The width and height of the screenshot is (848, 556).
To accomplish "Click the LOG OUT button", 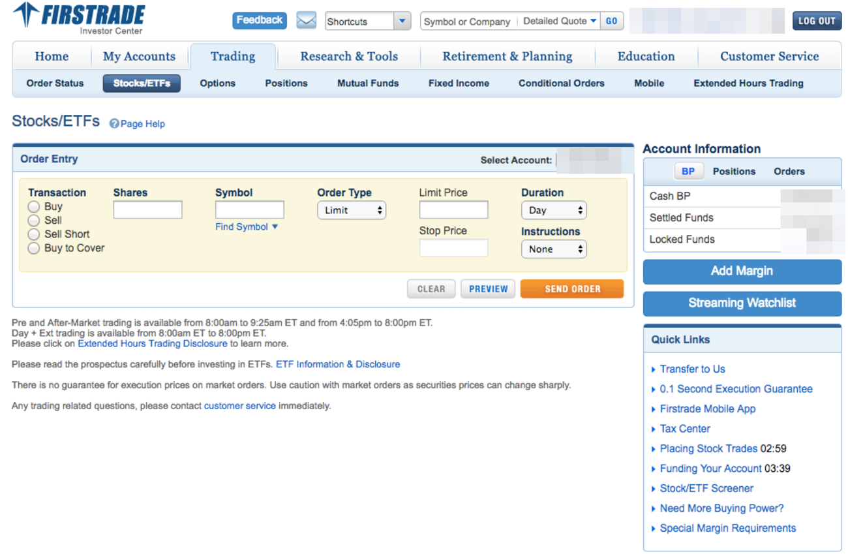I will point(817,21).
